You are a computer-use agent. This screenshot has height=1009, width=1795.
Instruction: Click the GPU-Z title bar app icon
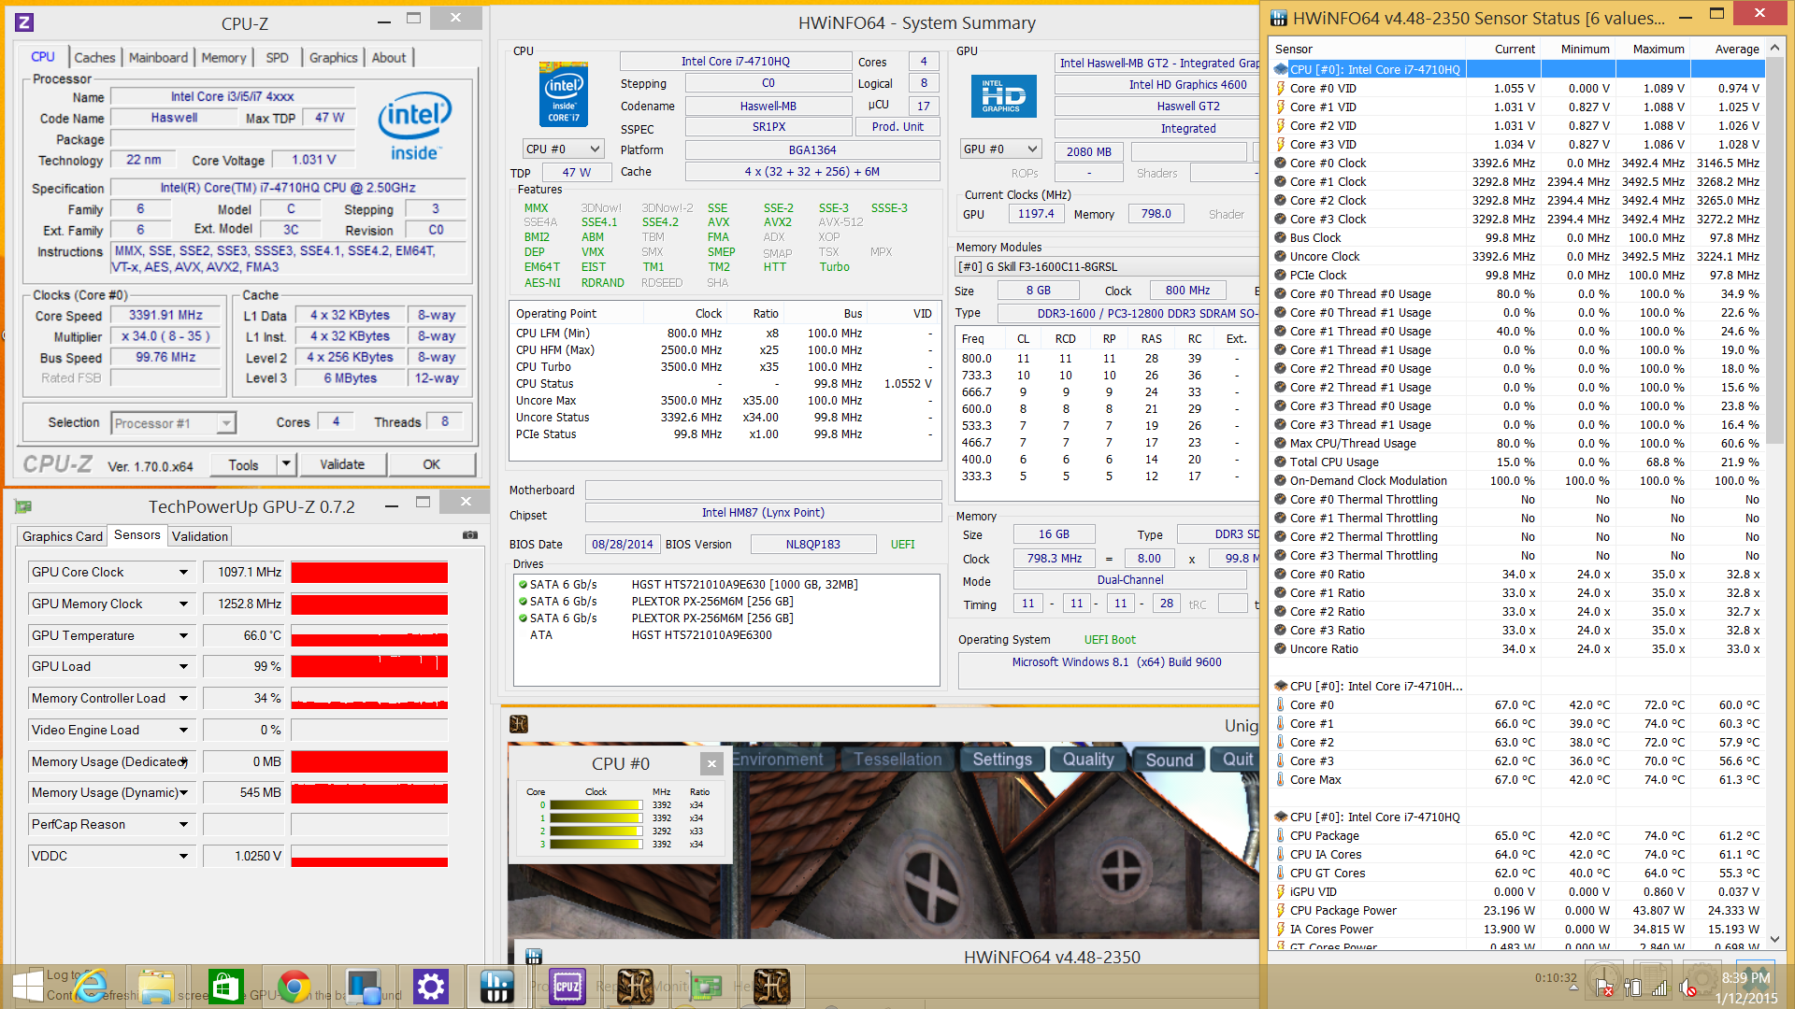click(23, 506)
